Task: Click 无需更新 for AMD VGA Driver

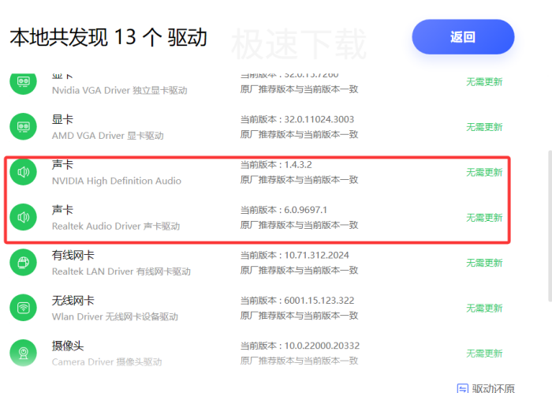Action: (x=483, y=127)
